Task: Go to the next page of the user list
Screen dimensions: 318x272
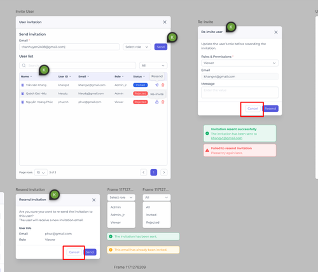Action: (x=164, y=172)
